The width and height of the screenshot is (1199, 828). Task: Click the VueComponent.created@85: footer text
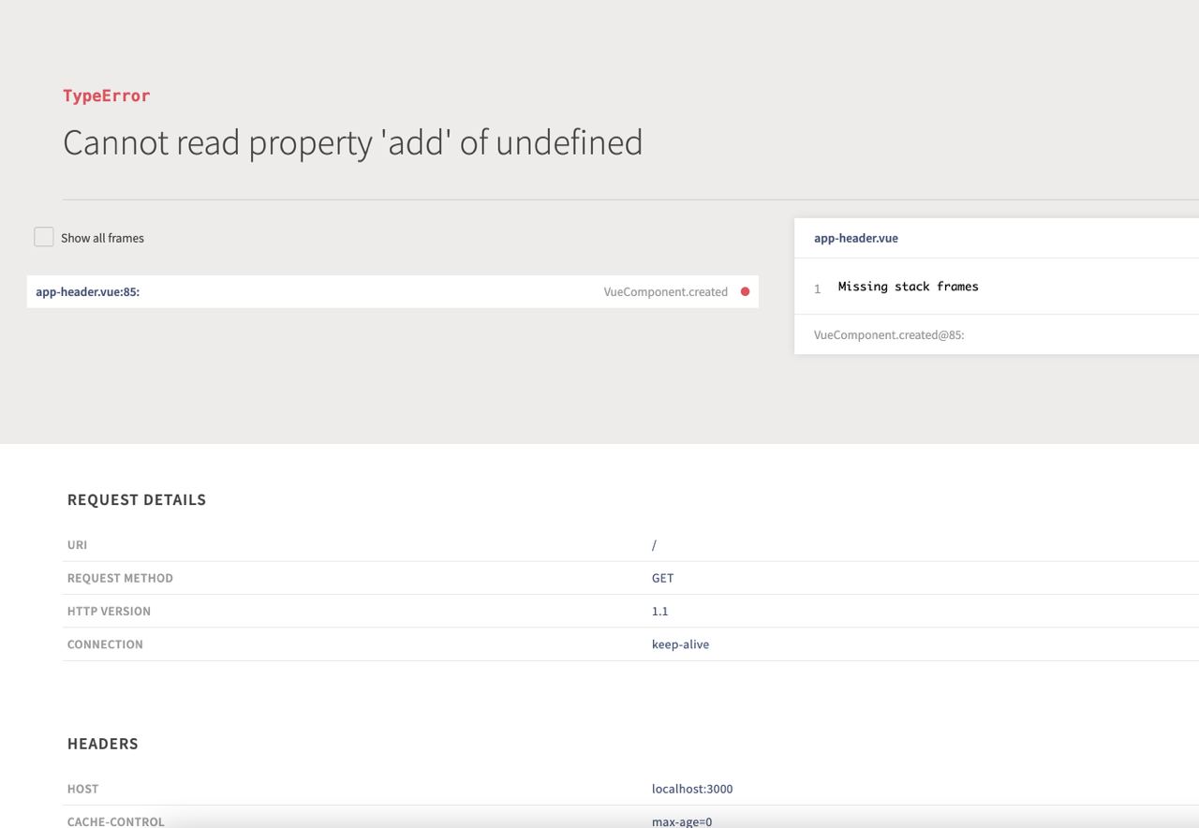(x=889, y=334)
